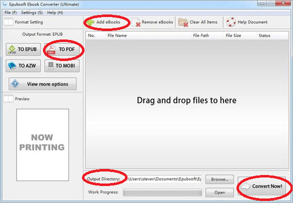The image size is (293, 203).
Task: Click Open to view the output folder
Action: 219,192
